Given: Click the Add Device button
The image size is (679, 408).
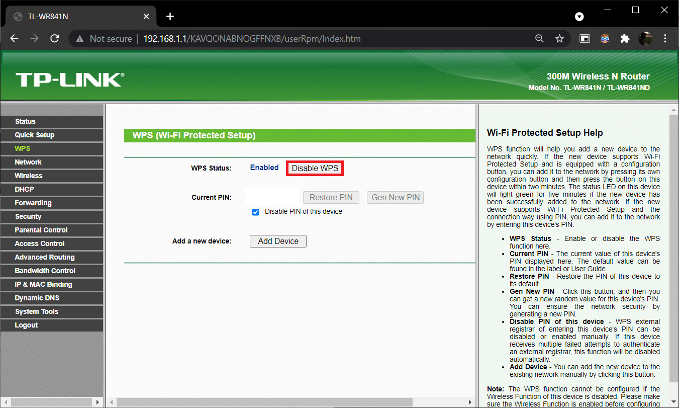Looking at the screenshot, I should pos(278,241).
